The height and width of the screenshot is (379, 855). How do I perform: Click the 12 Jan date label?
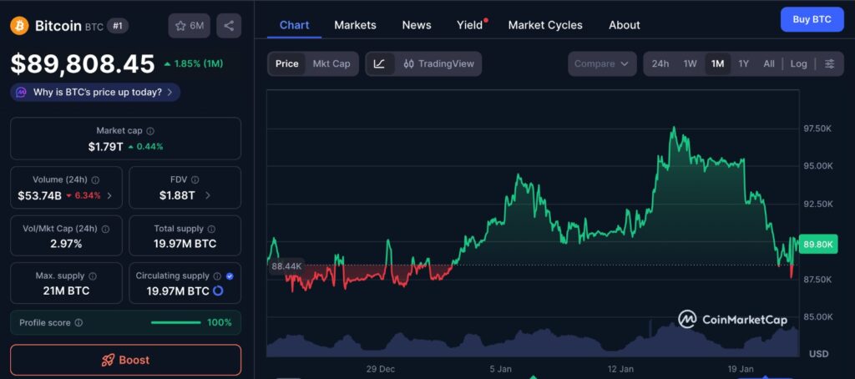(621, 369)
